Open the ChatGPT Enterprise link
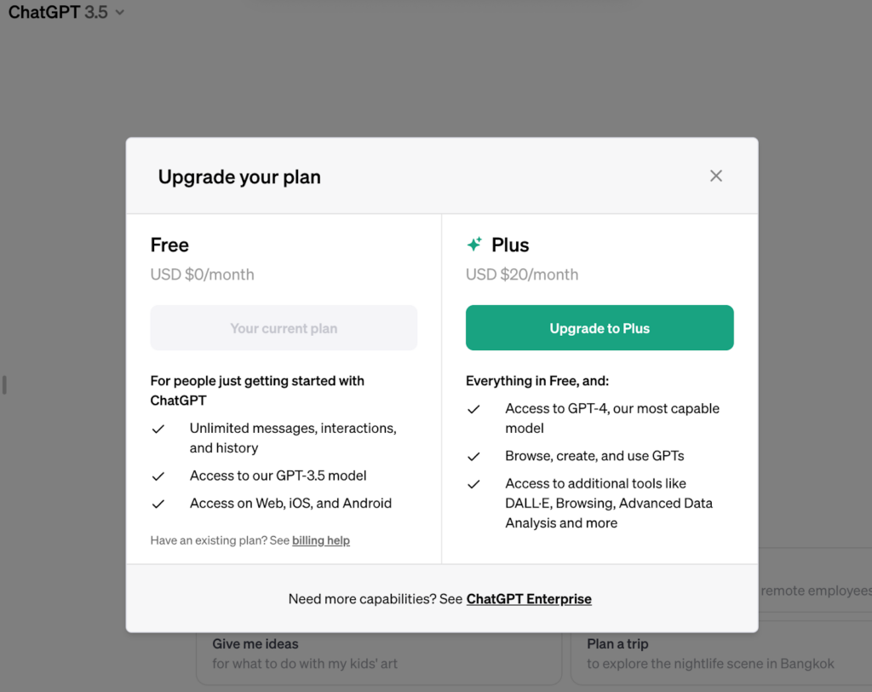The width and height of the screenshot is (872, 692). coord(529,599)
